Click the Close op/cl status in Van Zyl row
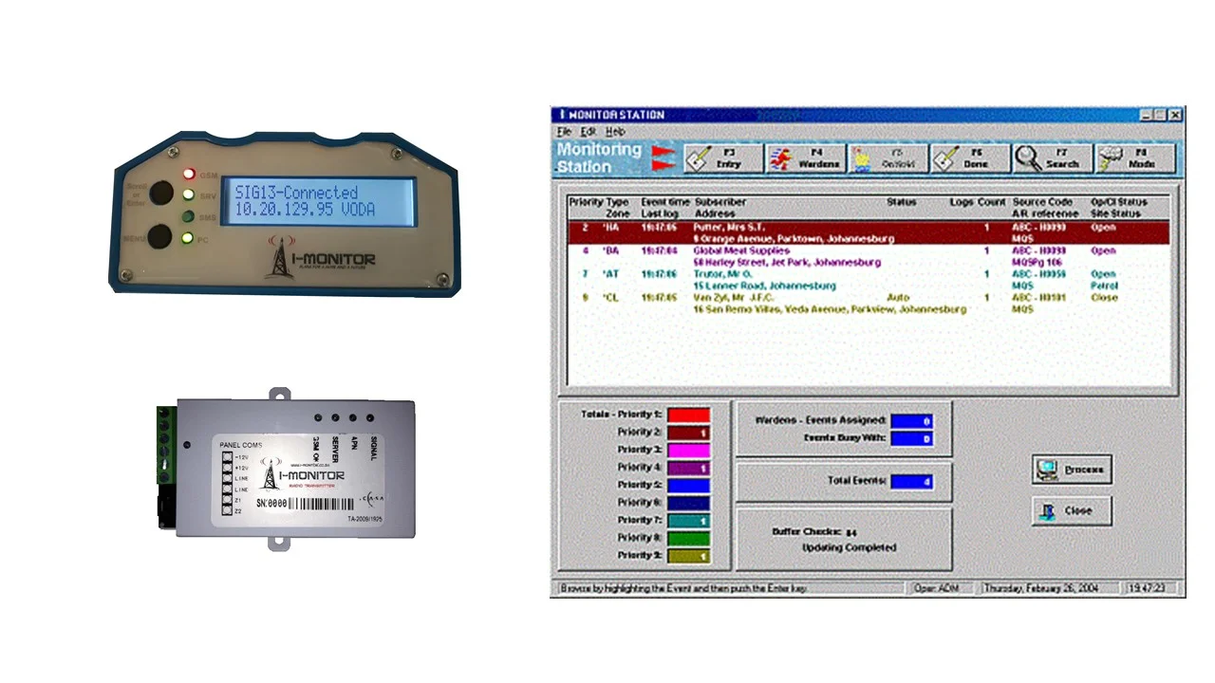The image size is (1215, 683). pos(1104,297)
